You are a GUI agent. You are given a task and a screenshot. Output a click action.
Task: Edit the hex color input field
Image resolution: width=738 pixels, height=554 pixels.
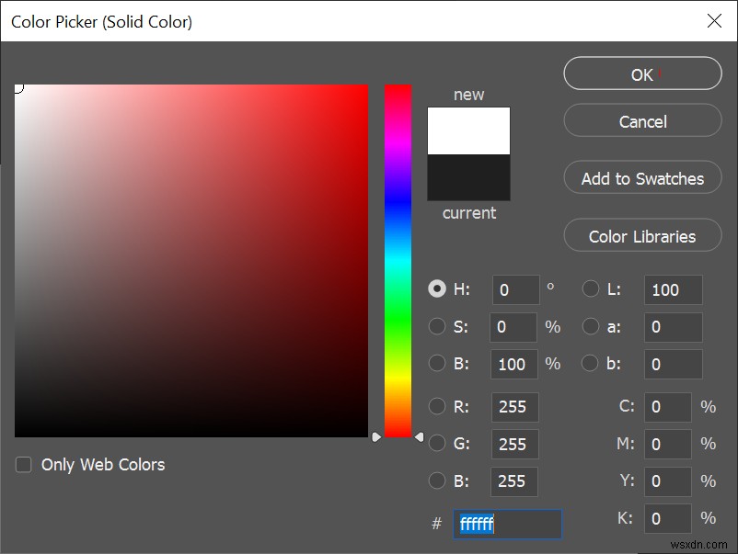[506, 525]
